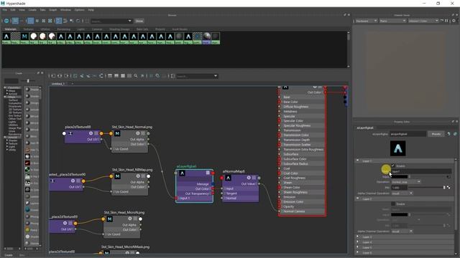Image resolution: width=460 pixels, height=258 pixels.
Task: Set nodes to custom view mode
Action: click(x=129, y=76)
